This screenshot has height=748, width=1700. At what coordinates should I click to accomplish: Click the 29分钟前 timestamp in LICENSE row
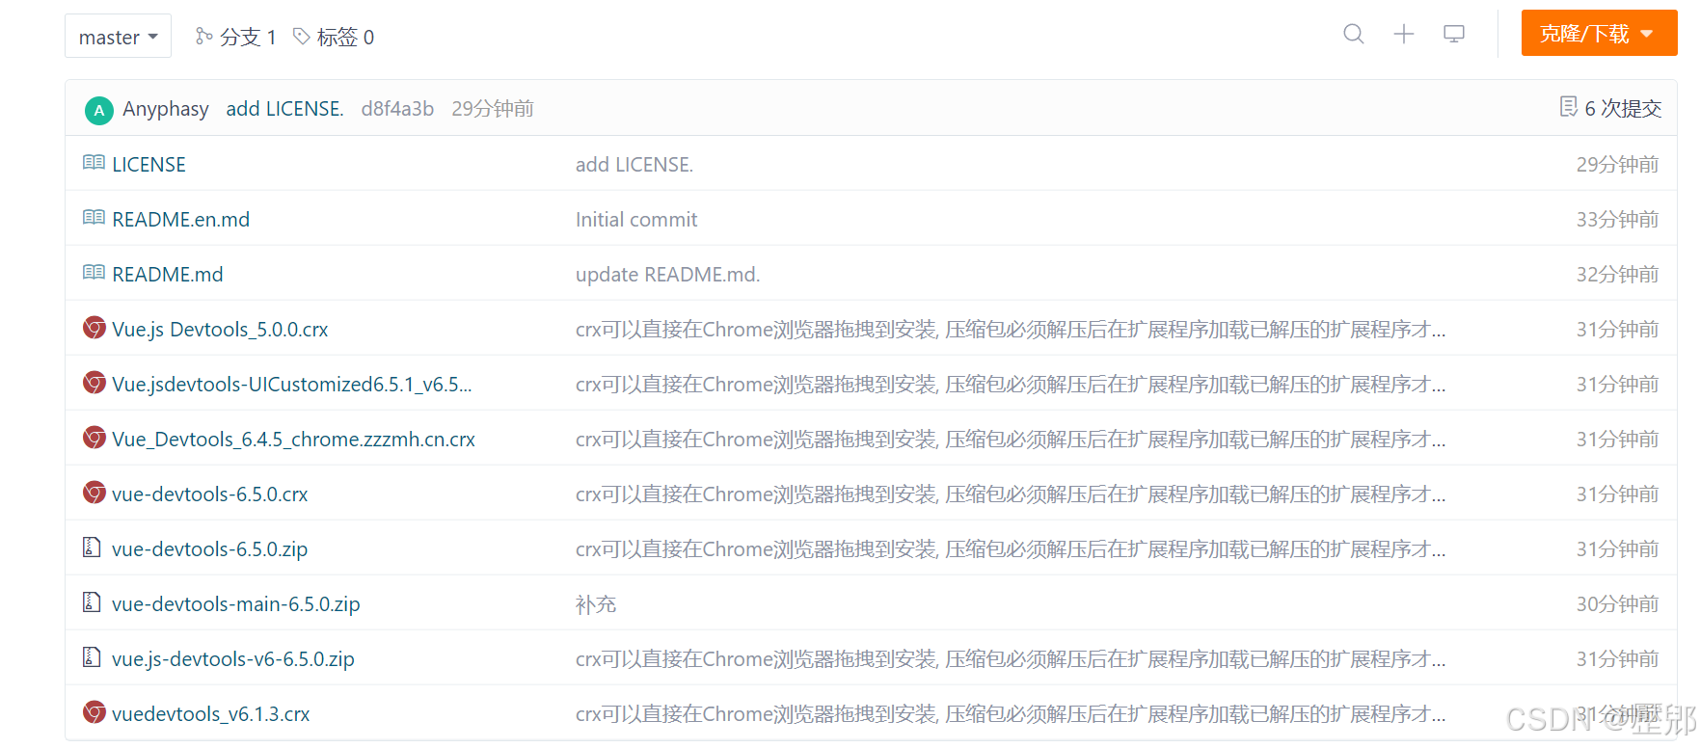[x=1617, y=165]
